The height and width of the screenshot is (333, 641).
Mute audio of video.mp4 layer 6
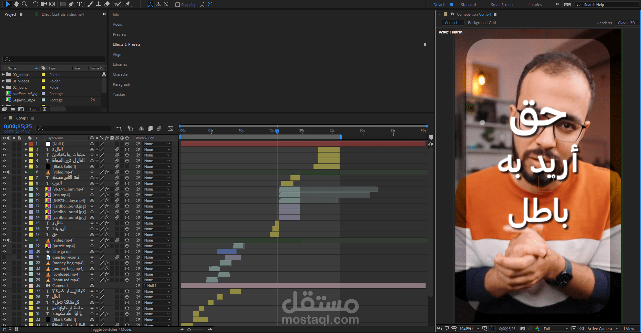coord(9,172)
